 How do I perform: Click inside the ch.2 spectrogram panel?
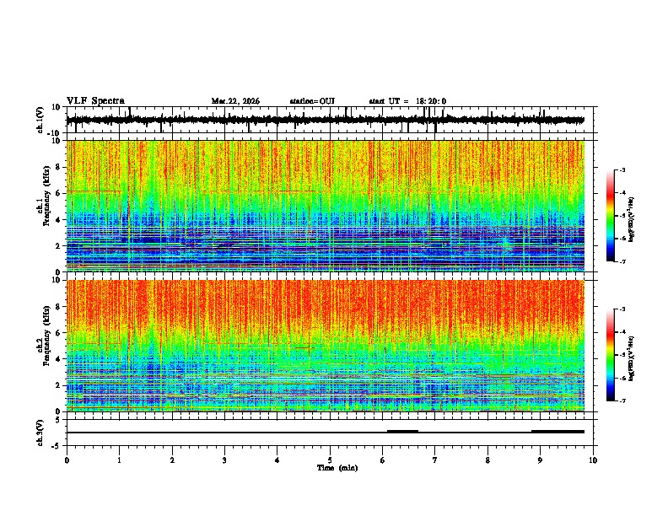325,346
